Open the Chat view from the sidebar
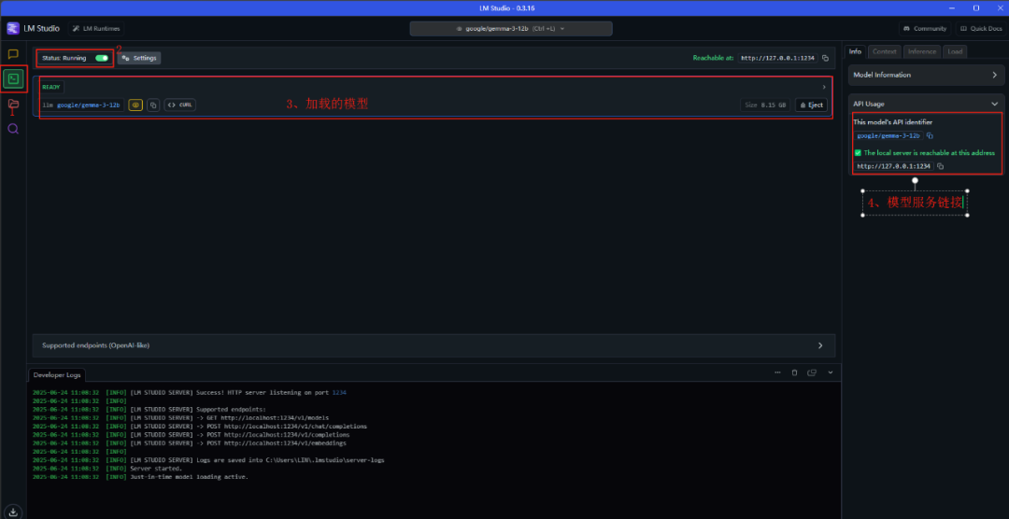Screen dimensions: 1009x519 tap(13, 54)
